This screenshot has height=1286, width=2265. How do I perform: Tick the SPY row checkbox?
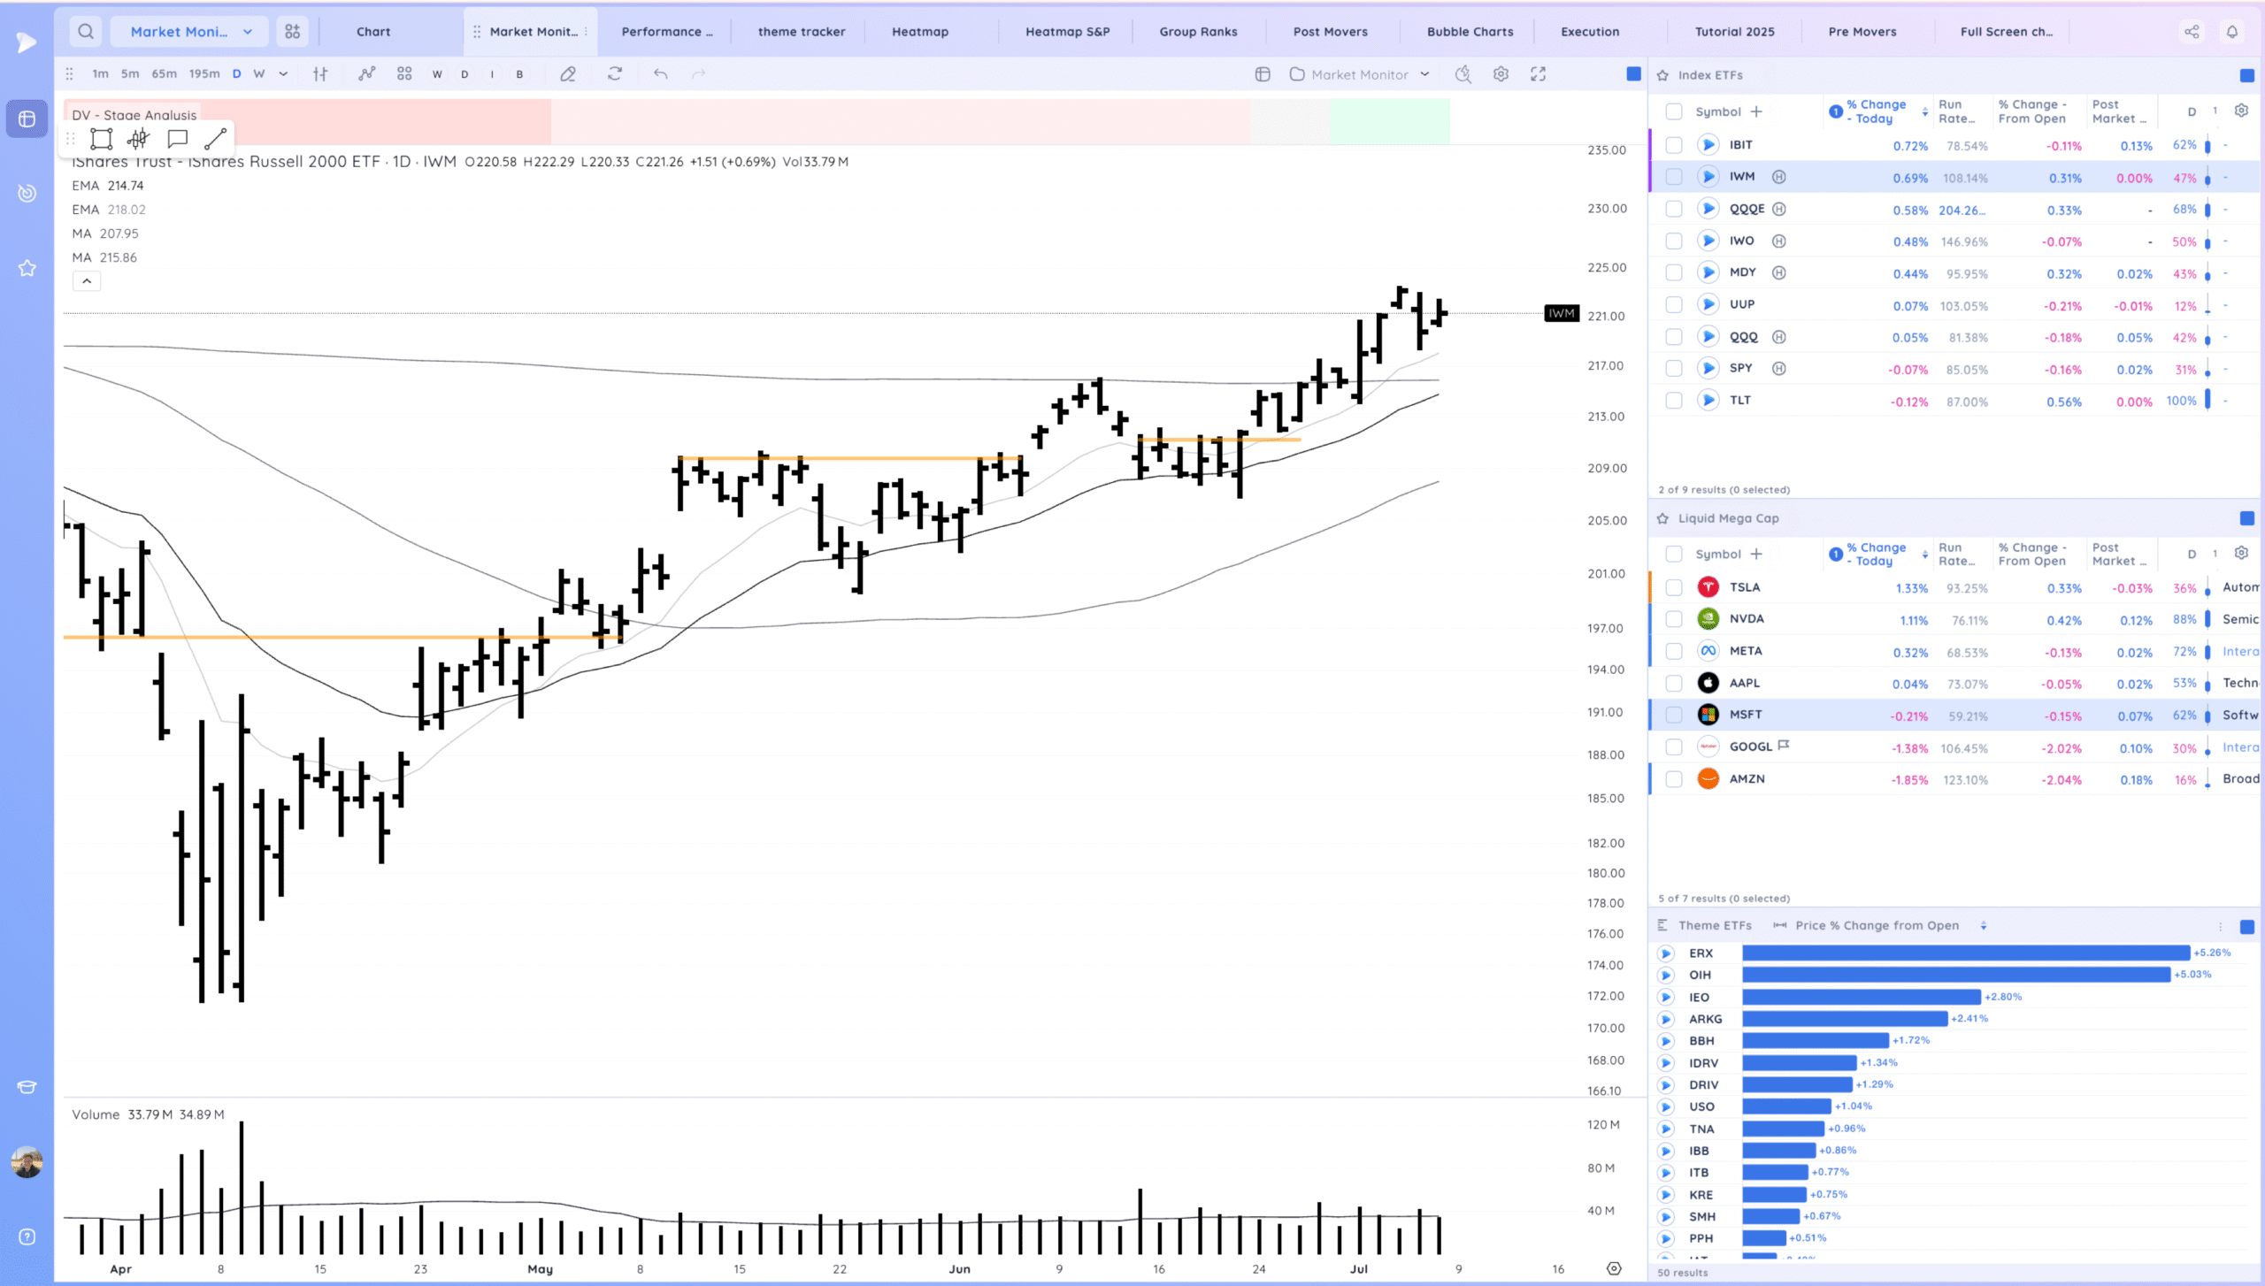pos(1673,369)
